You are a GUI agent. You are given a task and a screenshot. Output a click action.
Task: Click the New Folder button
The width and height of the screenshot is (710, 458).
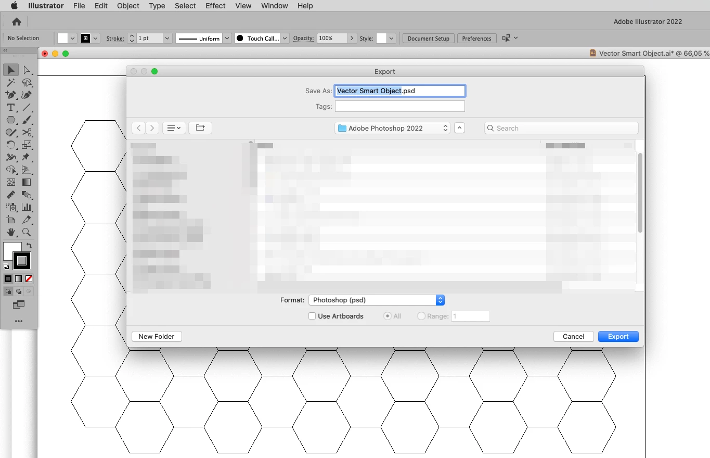coord(157,336)
